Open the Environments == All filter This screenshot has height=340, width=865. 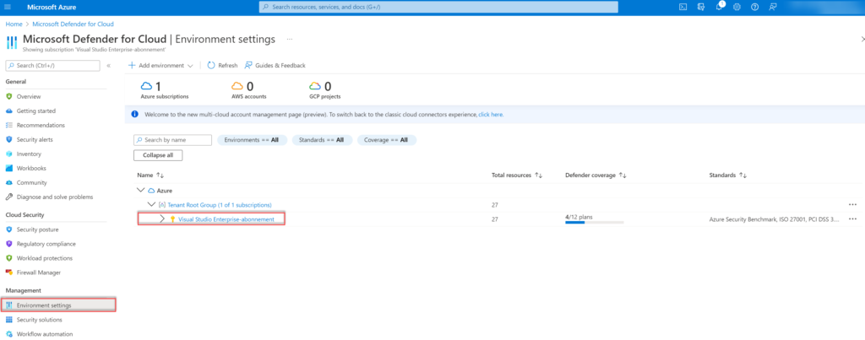[252, 140]
